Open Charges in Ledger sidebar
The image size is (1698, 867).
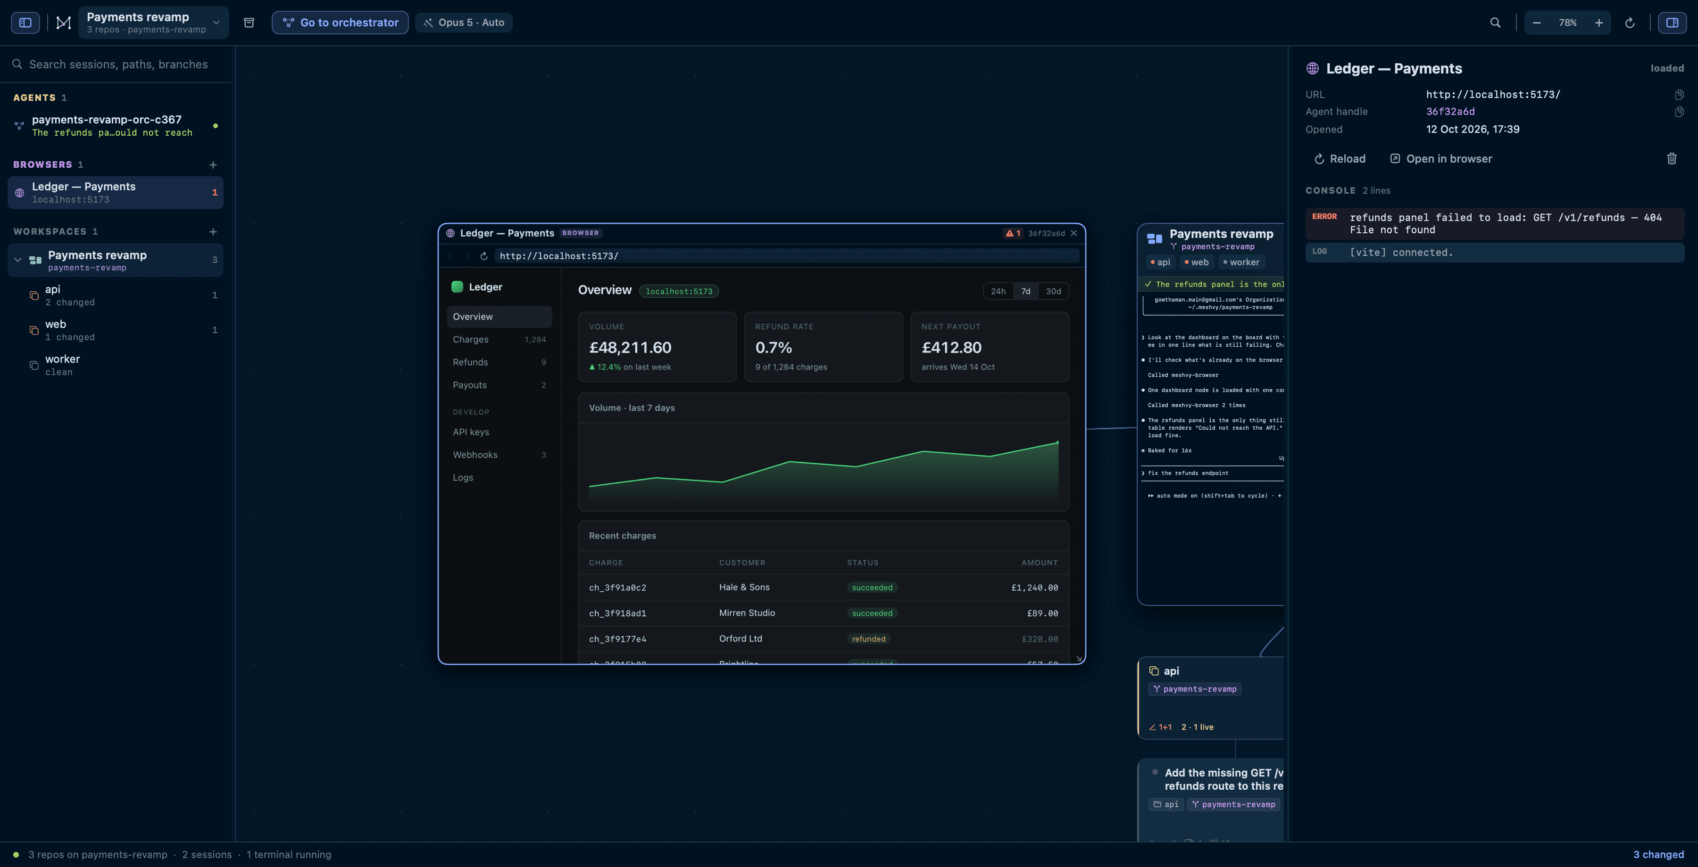pos(499,340)
